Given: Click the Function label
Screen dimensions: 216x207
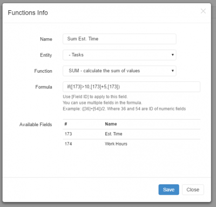Looking at the screenshot, I should [43, 71].
